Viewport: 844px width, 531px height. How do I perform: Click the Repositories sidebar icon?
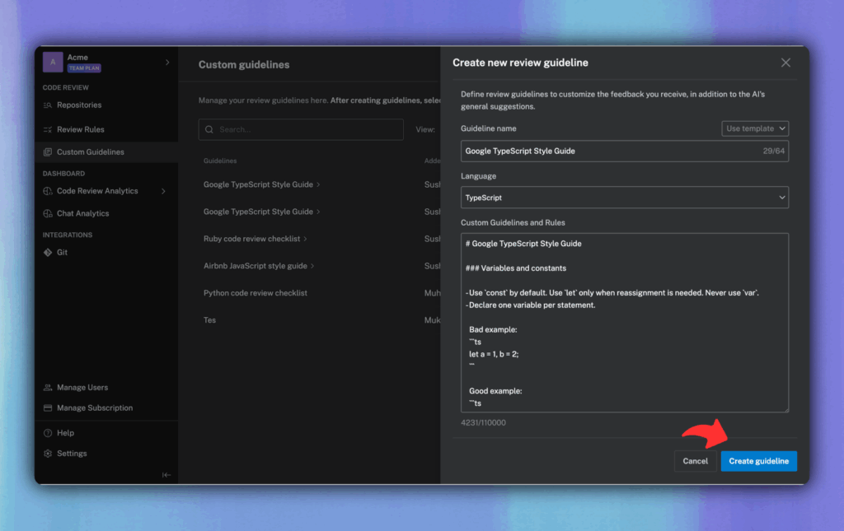click(x=47, y=105)
